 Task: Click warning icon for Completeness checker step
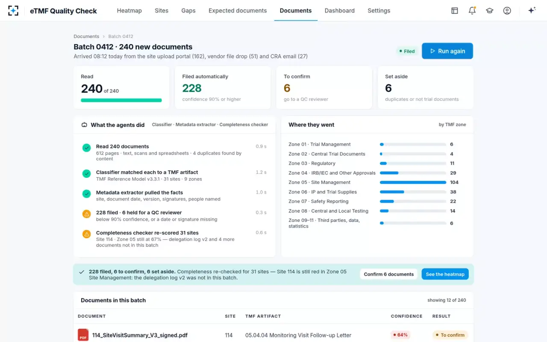(86, 234)
